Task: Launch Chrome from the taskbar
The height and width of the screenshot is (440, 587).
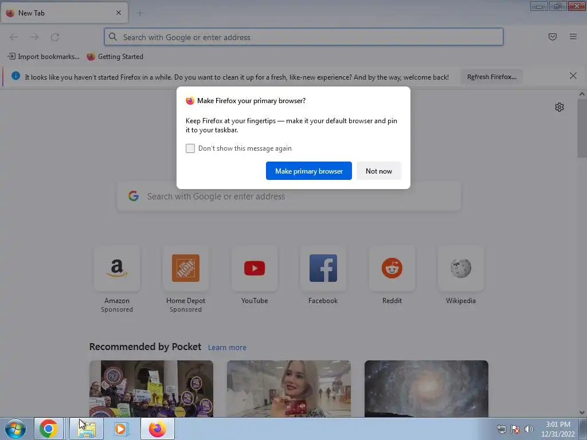Action: (49, 429)
